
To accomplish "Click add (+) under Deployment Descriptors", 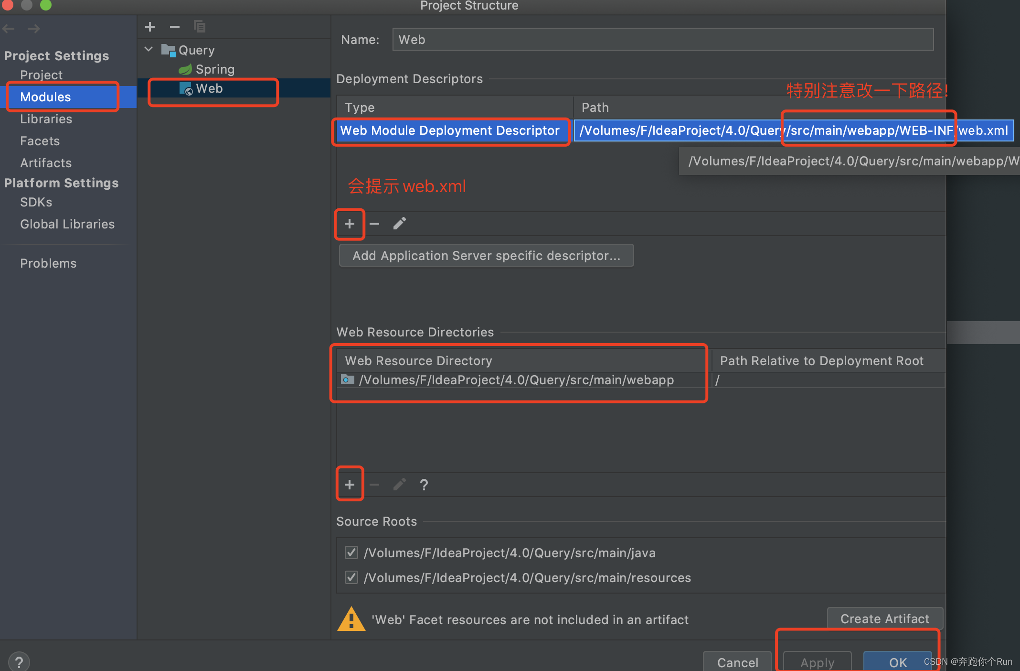I will click(x=349, y=223).
